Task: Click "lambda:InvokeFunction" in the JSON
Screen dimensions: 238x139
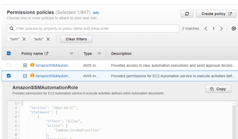Action: (x=77, y=130)
